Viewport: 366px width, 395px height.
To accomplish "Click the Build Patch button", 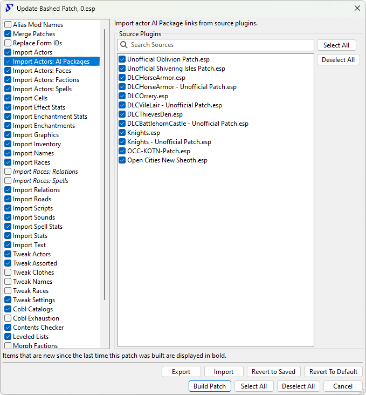I will 210,386.
